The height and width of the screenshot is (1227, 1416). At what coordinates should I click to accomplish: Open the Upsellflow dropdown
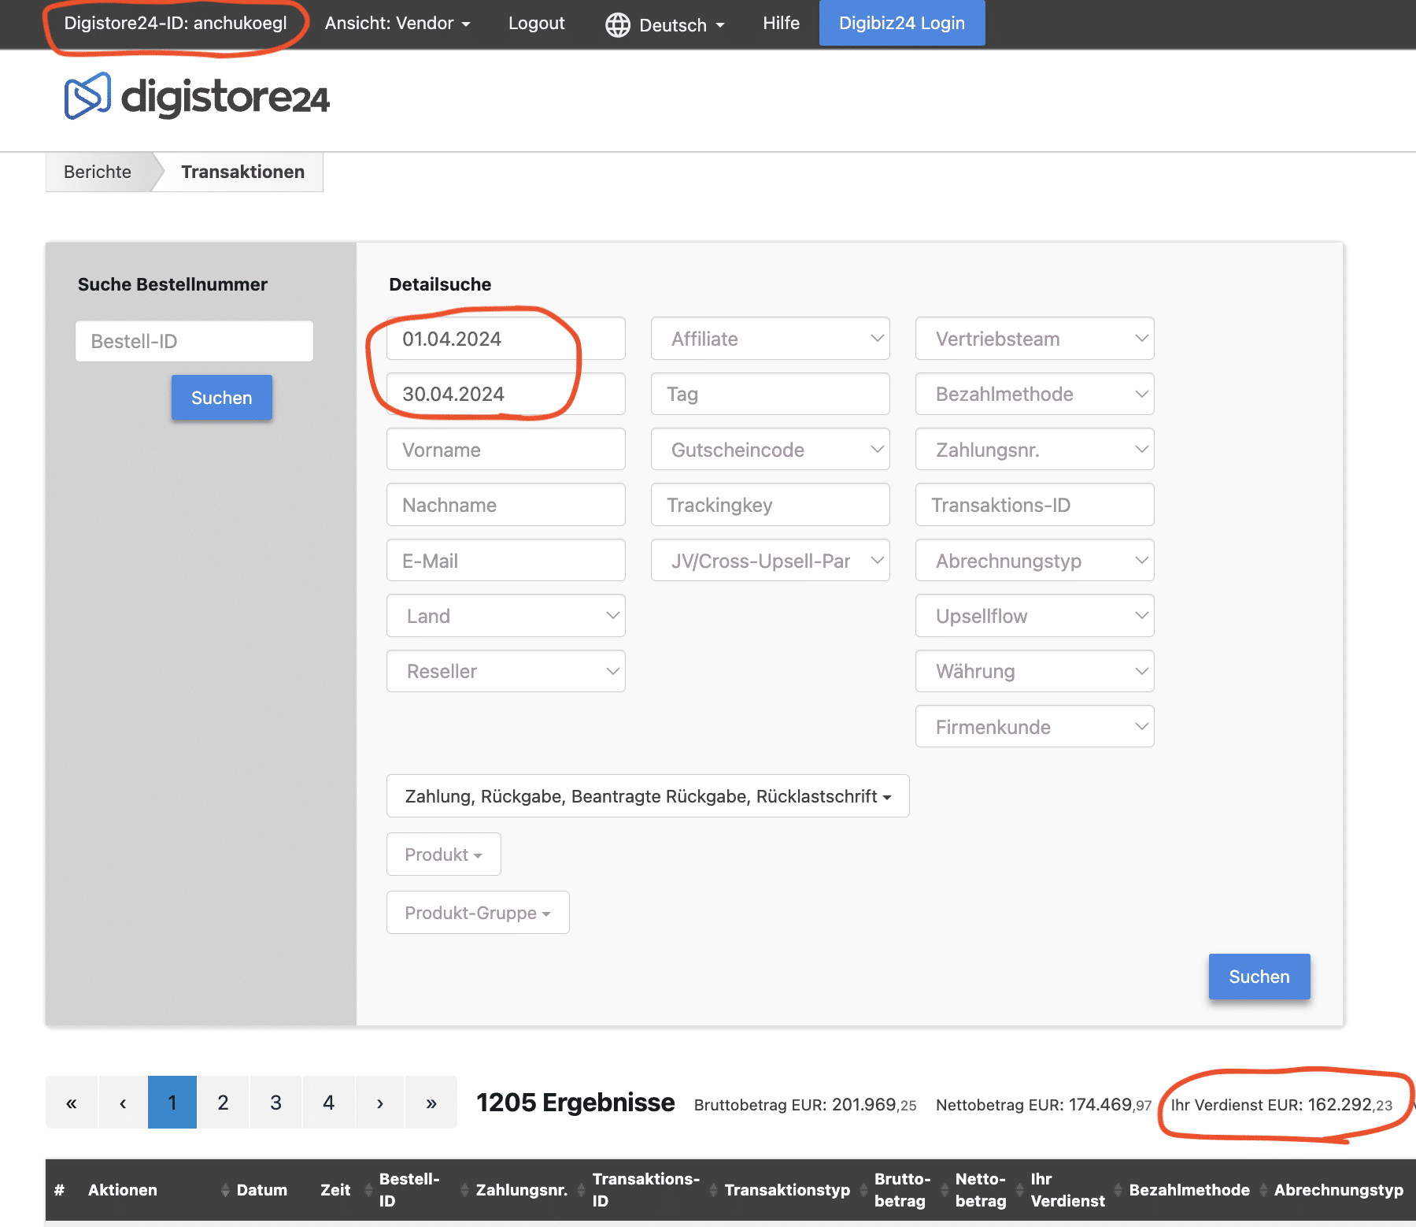pyautogui.click(x=1035, y=616)
